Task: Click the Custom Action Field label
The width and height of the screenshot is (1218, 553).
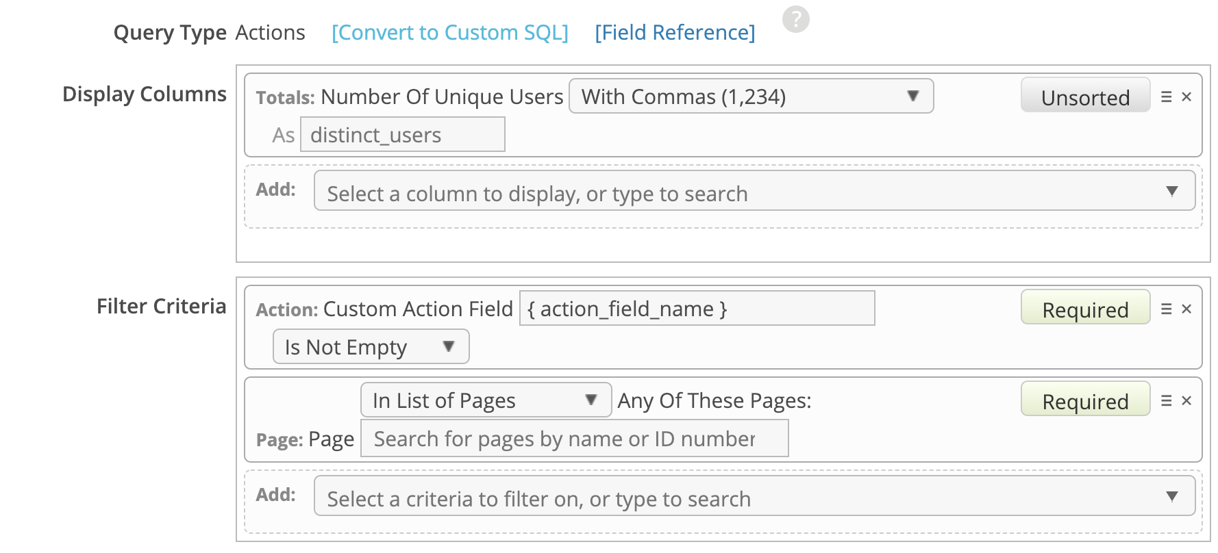Action: [418, 309]
